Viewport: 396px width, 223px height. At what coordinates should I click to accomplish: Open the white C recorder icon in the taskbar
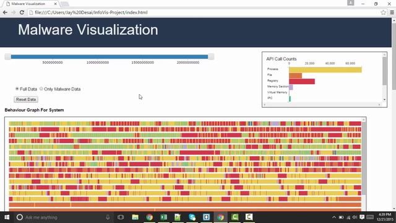coord(249,217)
